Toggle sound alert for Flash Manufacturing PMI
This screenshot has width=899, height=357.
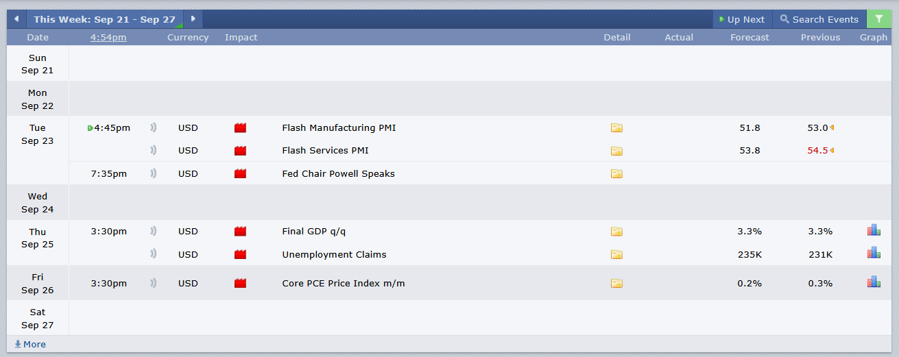154,127
